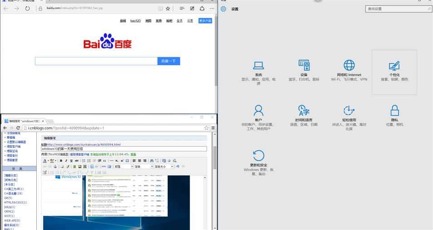Click Chrome page vertical scrollbar
433x230 pixels.
point(214,180)
